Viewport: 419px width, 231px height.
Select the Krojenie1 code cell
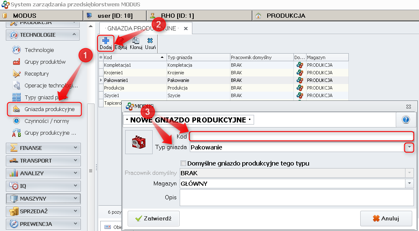pyautogui.click(x=135, y=73)
